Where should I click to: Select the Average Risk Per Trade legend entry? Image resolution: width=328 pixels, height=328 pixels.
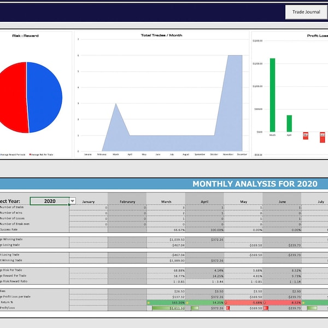41,155
